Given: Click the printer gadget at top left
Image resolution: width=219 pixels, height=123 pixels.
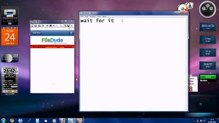Looking at the screenshot, I should 10,15.
